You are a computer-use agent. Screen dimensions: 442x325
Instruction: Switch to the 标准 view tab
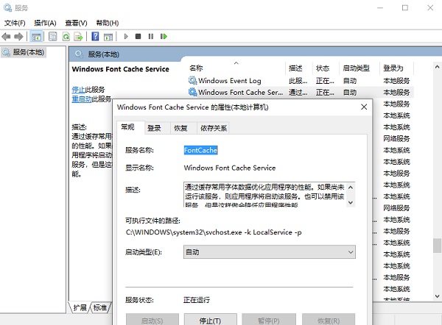click(x=100, y=307)
